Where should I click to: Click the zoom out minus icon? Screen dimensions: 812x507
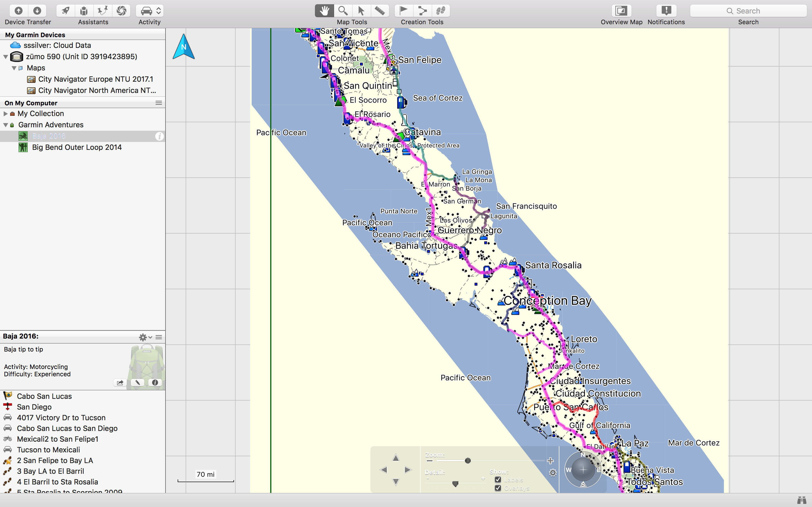coord(429,461)
